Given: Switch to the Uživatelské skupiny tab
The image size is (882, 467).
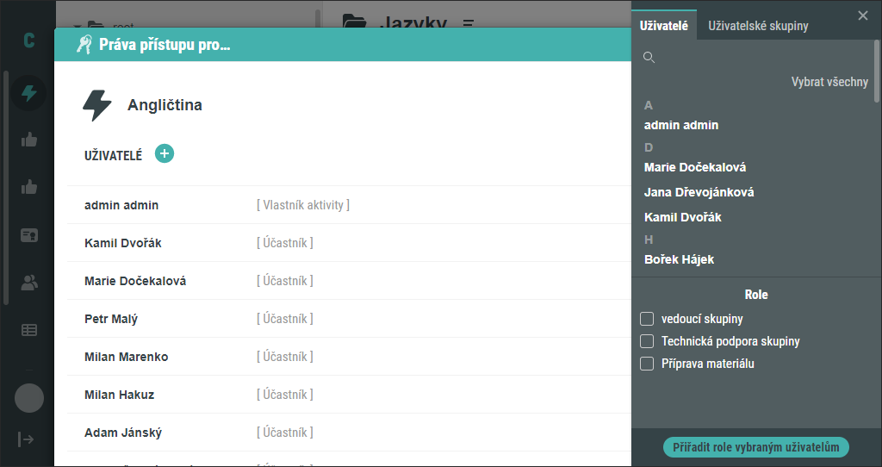Looking at the screenshot, I should 758,26.
